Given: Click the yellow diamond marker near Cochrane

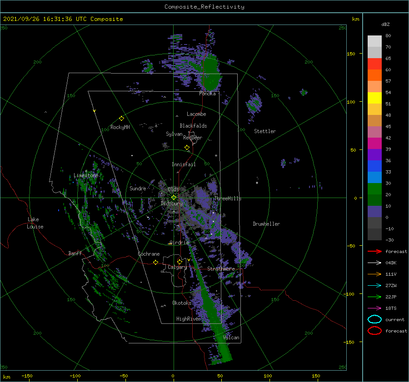Looking at the screenshot, I should click(156, 263).
